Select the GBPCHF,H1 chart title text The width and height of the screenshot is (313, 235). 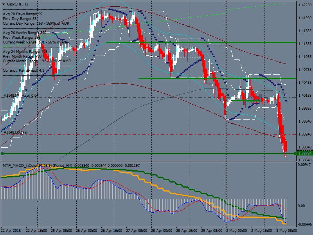(x=18, y=4)
